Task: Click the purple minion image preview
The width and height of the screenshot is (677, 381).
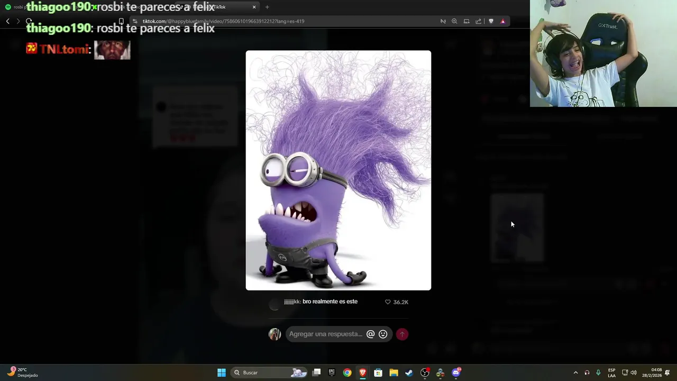Action: 338,170
